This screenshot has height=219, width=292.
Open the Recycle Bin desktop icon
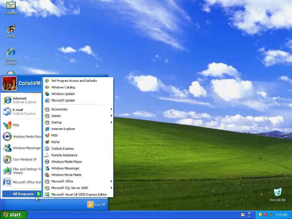(278, 195)
